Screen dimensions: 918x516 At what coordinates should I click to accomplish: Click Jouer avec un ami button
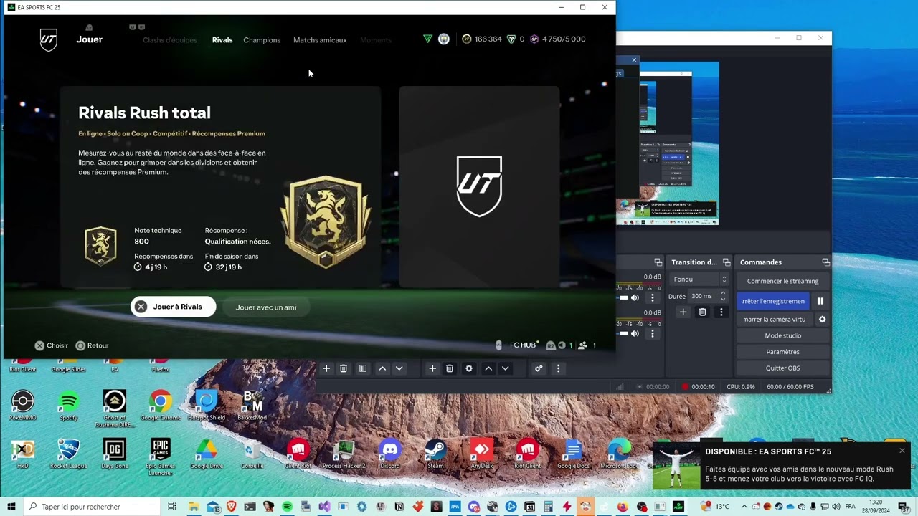point(266,307)
